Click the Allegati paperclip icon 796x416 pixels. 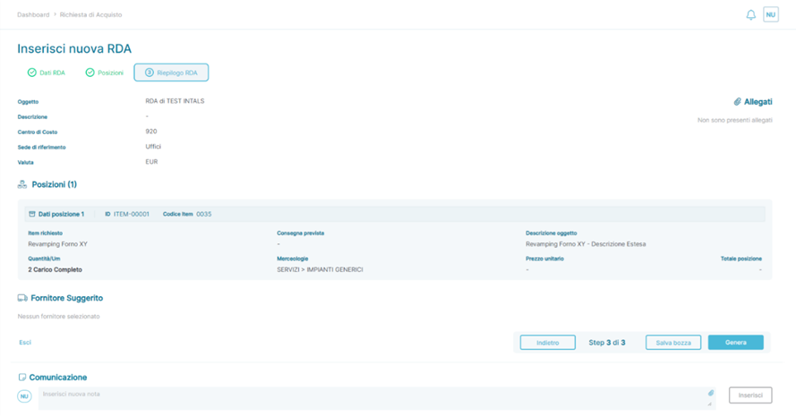(x=737, y=102)
